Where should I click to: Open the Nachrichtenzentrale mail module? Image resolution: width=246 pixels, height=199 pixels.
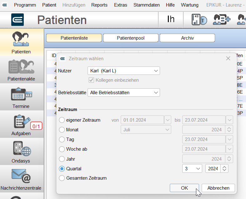(x=21, y=179)
